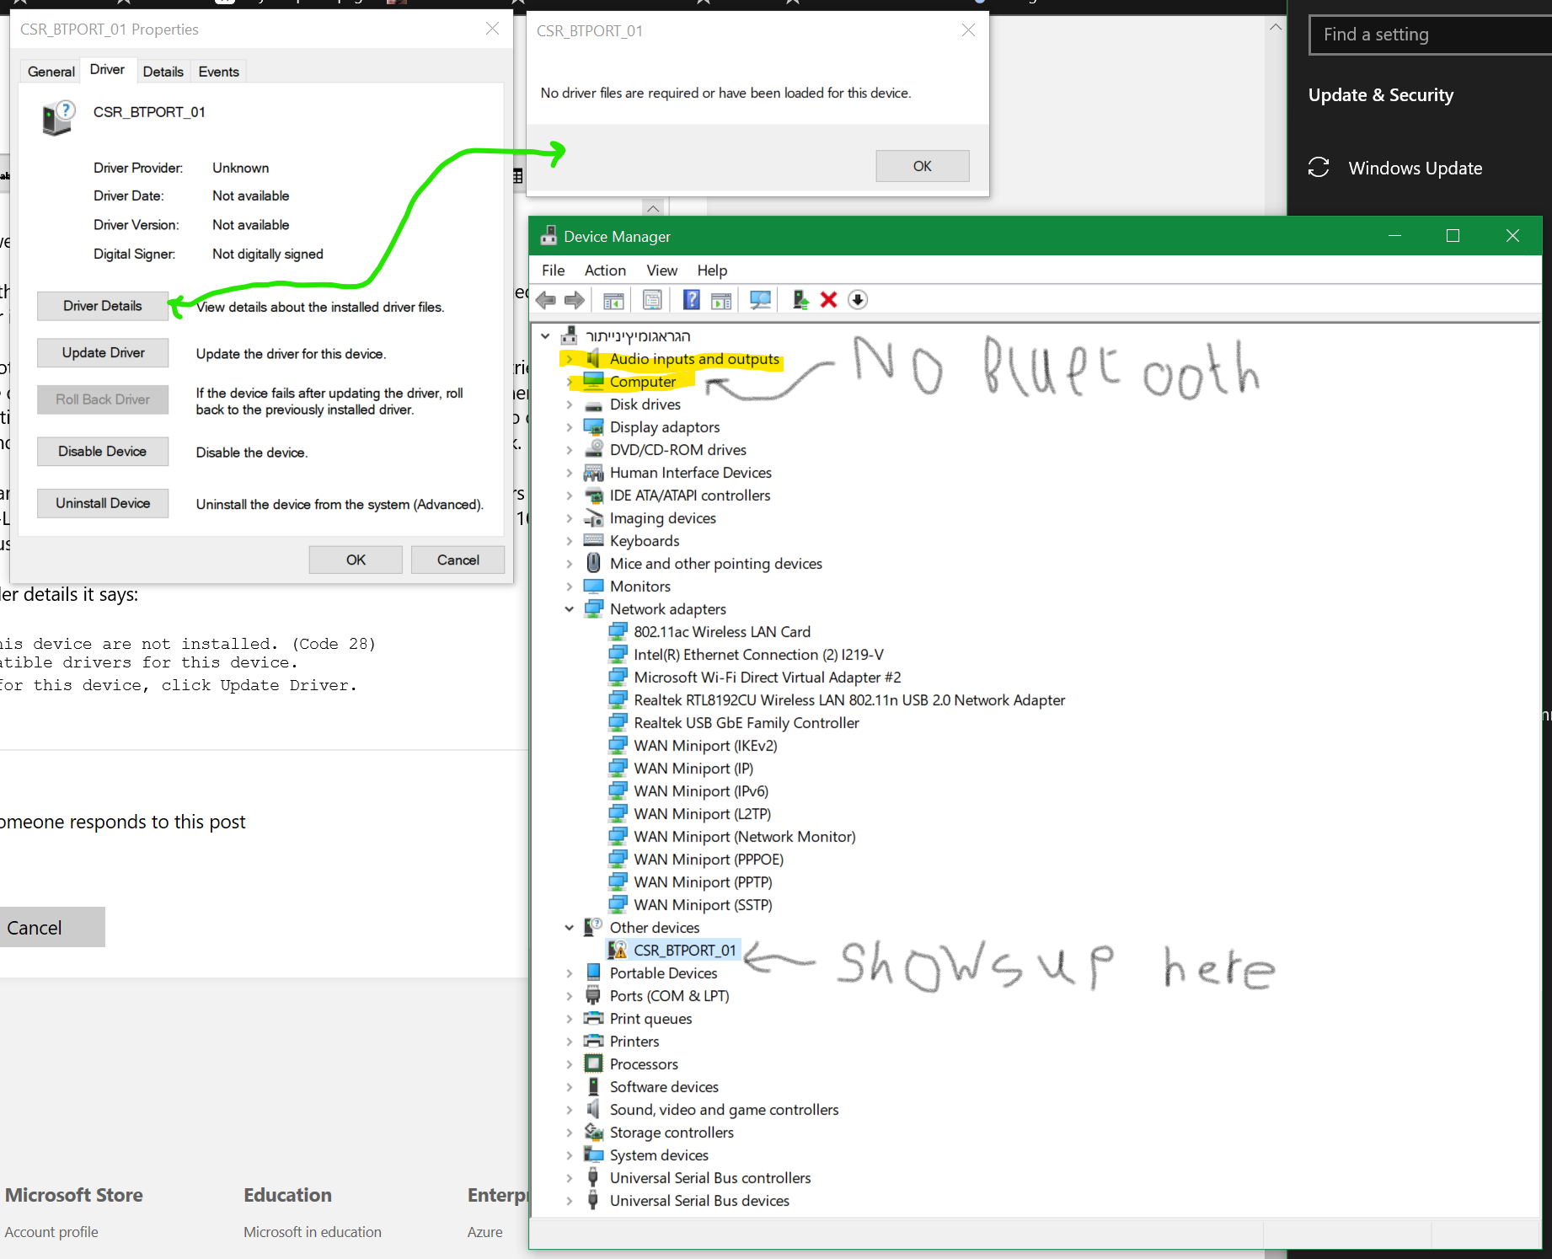Click OK in the Properties dialog
Screen dimensions: 1552x1259
356,560
